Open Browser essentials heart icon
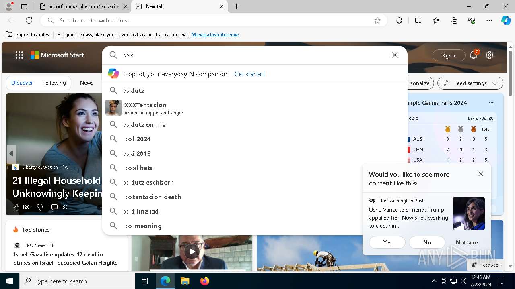This screenshot has height=289, width=515. (472, 20)
